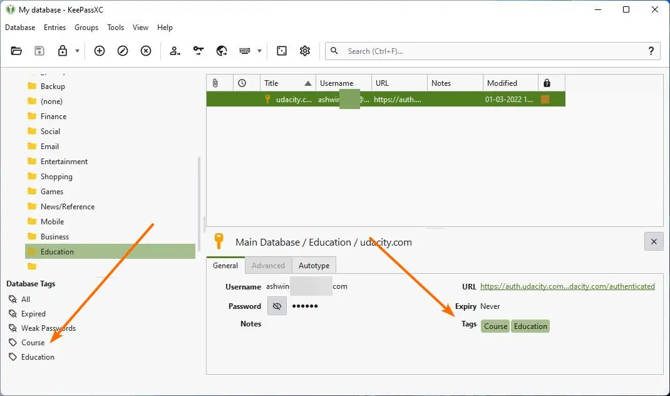Open the Auto-Type keyboard dropdown arrow

click(x=259, y=51)
